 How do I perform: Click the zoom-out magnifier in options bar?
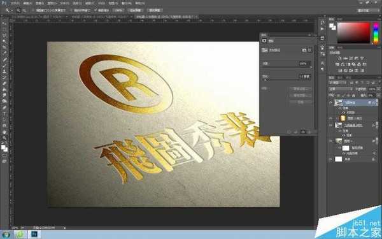pyautogui.click(x=24, y=10)
